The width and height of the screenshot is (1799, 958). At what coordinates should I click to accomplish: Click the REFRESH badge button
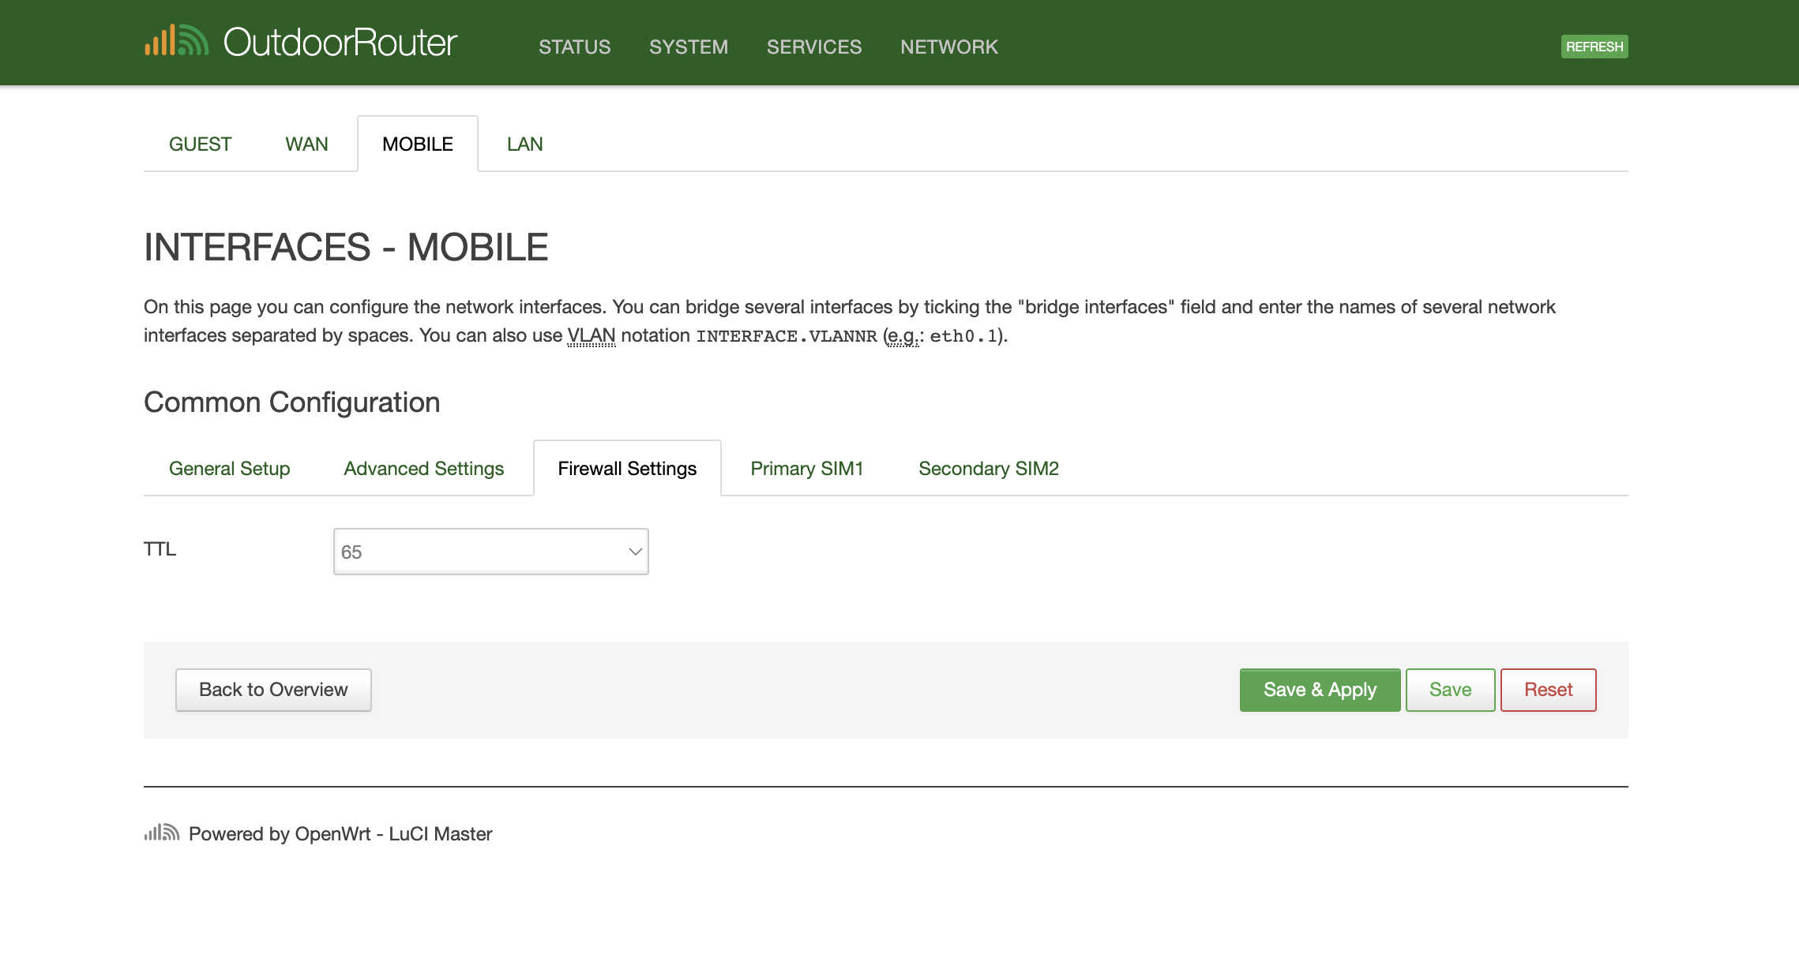tap(1594, 47)
